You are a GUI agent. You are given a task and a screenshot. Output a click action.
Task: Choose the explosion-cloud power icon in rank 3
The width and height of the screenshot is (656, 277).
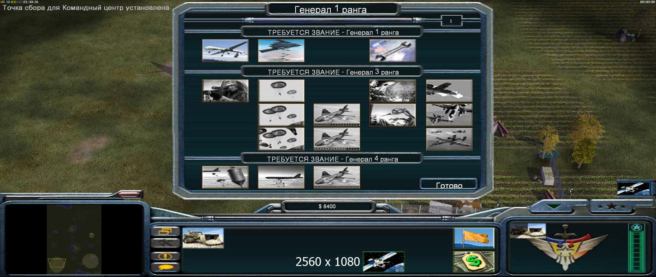tap(393, 90)
